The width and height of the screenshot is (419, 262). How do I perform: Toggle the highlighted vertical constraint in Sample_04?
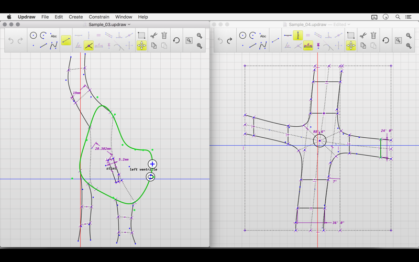click(x=297, y=36)
